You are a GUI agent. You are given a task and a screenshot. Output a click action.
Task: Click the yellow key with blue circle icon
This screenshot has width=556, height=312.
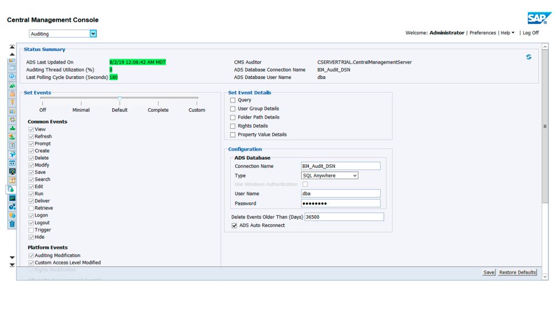point(12,215)
